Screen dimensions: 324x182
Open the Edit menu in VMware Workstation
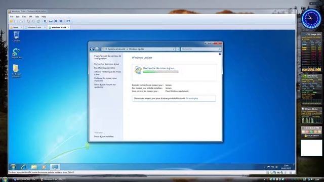click(18, 17)
